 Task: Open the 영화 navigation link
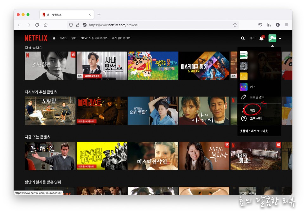(x=74, y=38)
